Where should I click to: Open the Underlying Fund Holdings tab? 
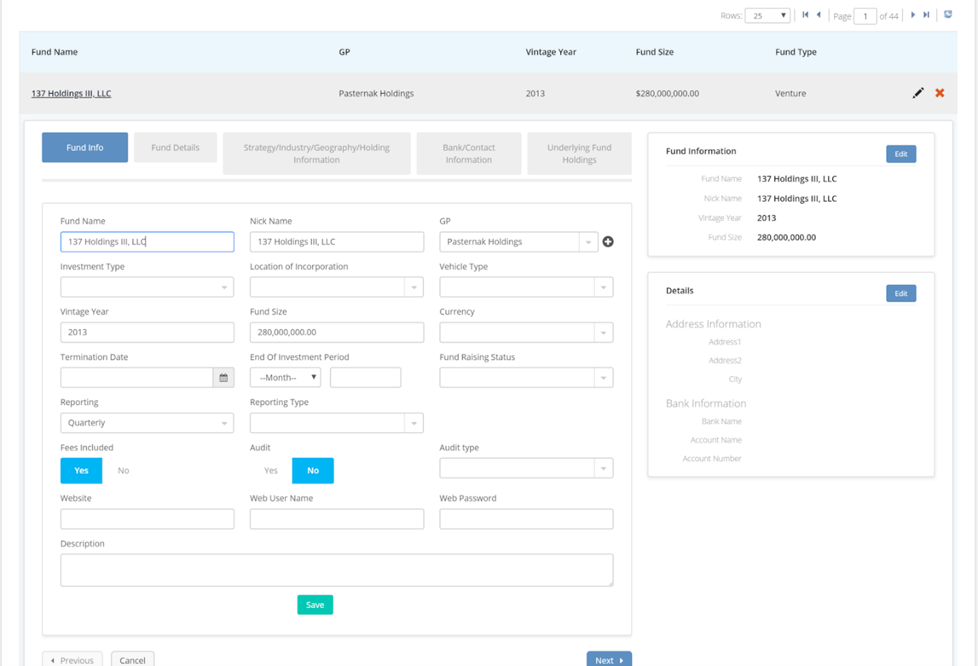[579, 154]
